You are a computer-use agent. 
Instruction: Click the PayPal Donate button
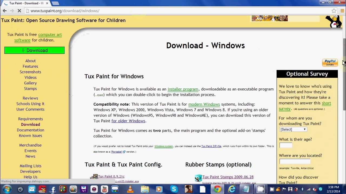tap(330, 63)
